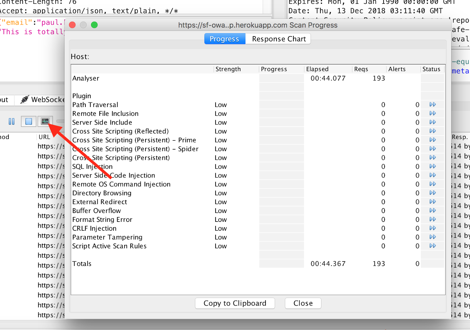Viewport: 470px width, 330px height.
Task: Click the stop scan icon
Action: click(x=28, y=121)
